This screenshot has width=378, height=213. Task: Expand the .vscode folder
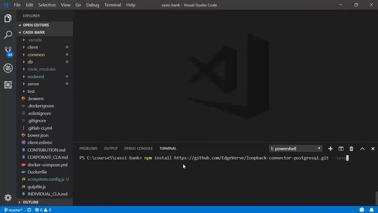pos(45,40)
